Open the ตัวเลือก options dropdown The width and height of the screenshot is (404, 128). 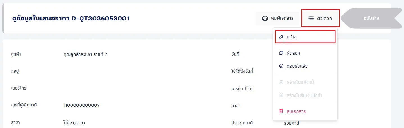[x=321, y=18]
